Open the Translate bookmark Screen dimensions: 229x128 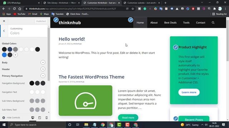58,14
